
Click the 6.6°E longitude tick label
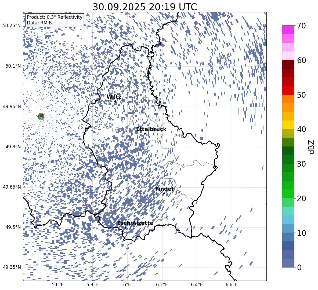232,285
